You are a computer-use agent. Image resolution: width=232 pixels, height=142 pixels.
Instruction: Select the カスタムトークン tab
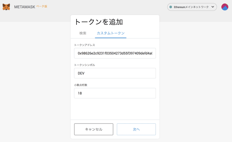click(x=110, y=33)
